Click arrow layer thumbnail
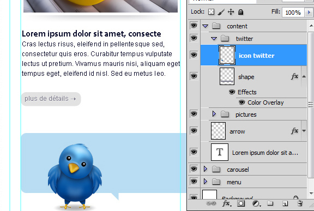 (x=218, y=131)
